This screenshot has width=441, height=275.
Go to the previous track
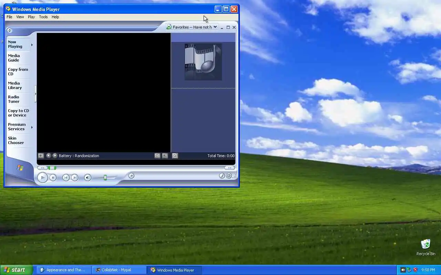pyautogui.click(x=66, y=177)
